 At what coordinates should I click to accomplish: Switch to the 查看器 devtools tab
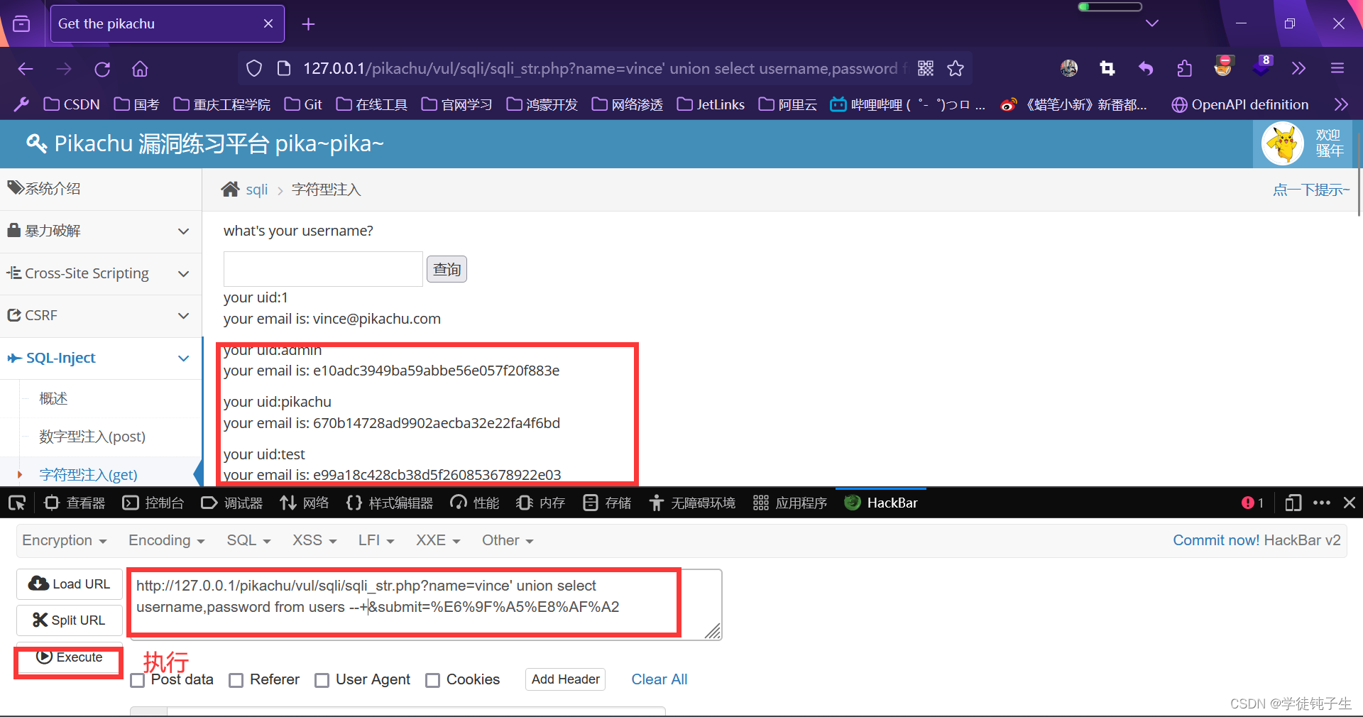(x=75, y=503)
